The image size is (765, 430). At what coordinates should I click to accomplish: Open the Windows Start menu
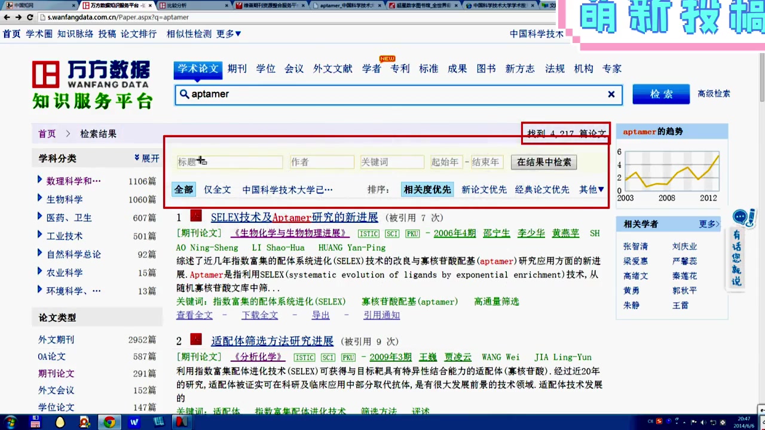[11, 422]
